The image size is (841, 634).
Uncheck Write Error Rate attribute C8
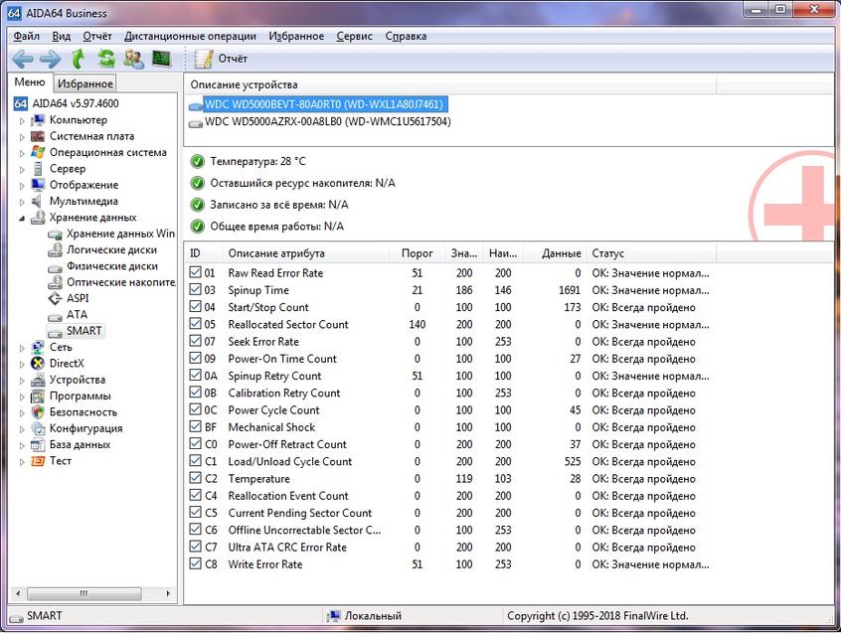coord(196,563)
